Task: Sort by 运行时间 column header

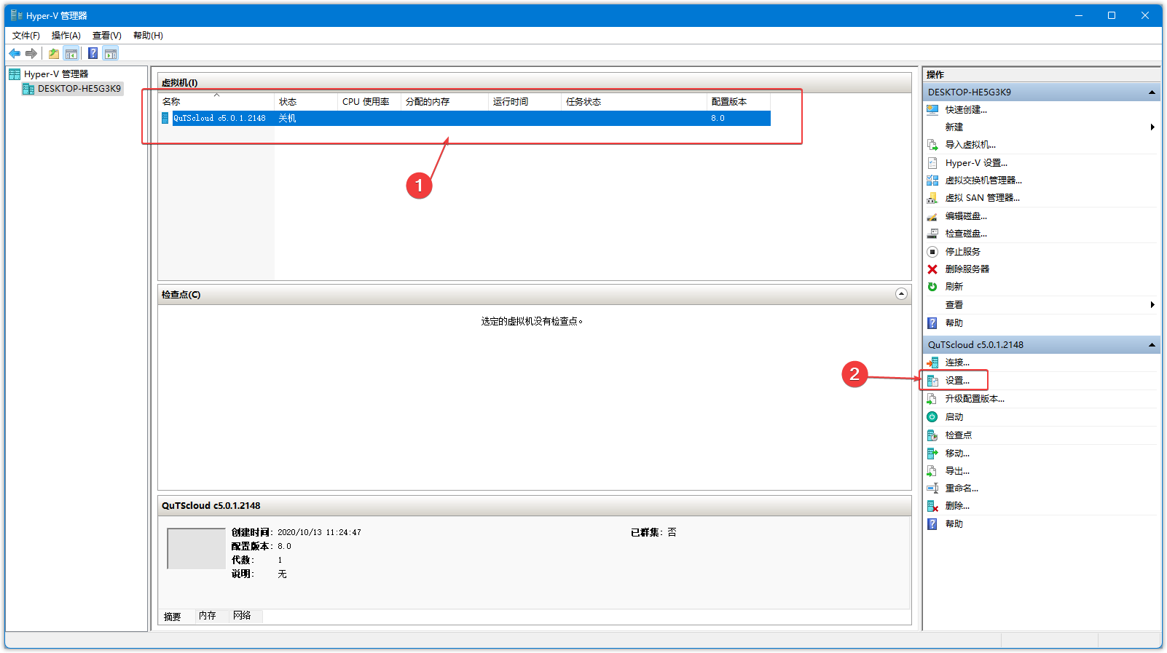Action: point(524,102)
